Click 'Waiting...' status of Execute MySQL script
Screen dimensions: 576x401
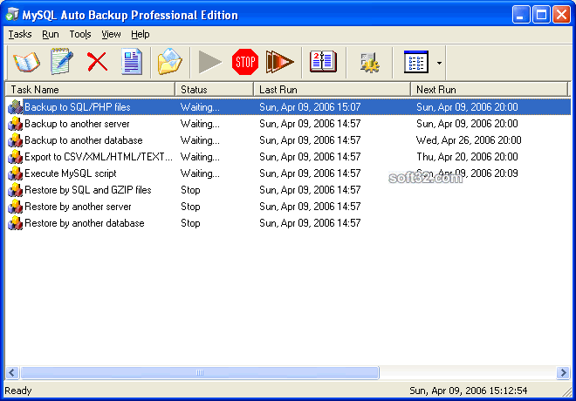200,173
